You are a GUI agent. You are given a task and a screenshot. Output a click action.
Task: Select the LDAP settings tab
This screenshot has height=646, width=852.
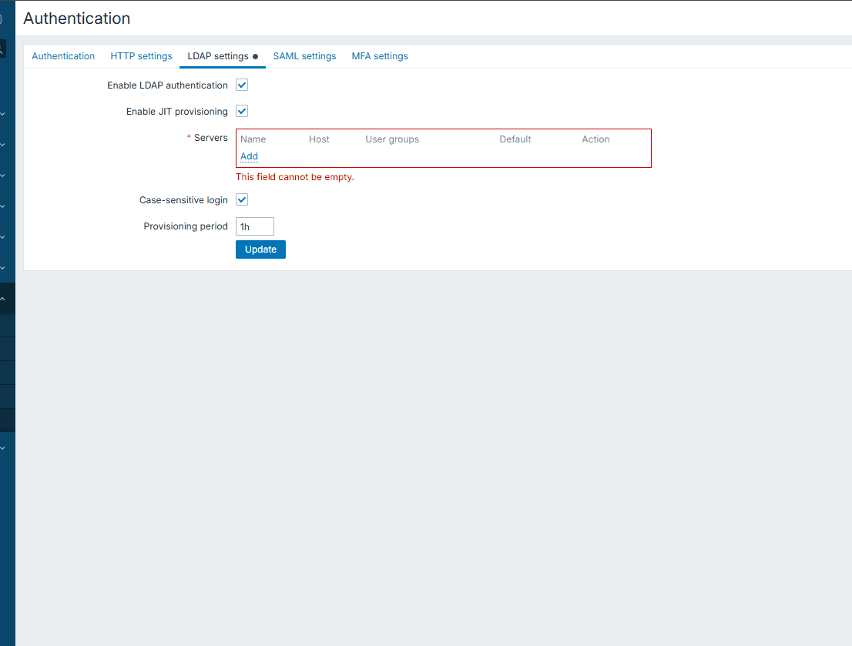218,56
